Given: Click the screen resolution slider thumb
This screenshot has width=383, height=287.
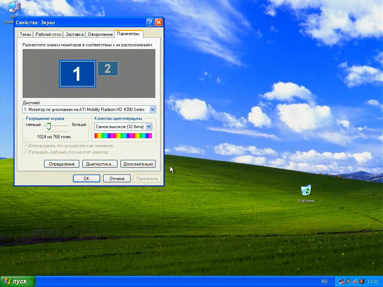Looking at the screenshot, I should pos(49,126).
